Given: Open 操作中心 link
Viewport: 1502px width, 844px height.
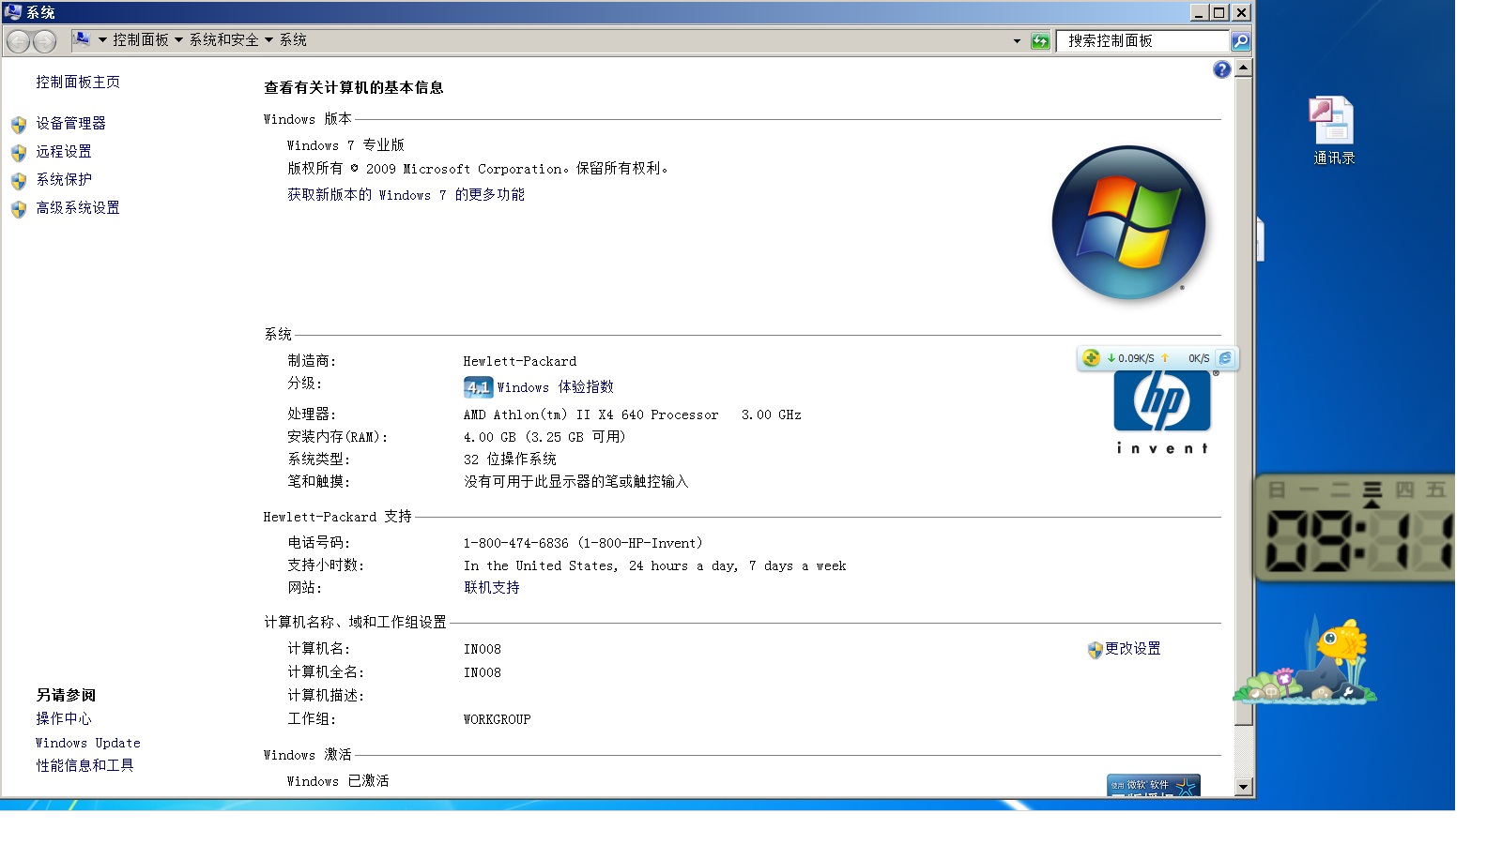Looking at the screenshot, I should (64, 719).
